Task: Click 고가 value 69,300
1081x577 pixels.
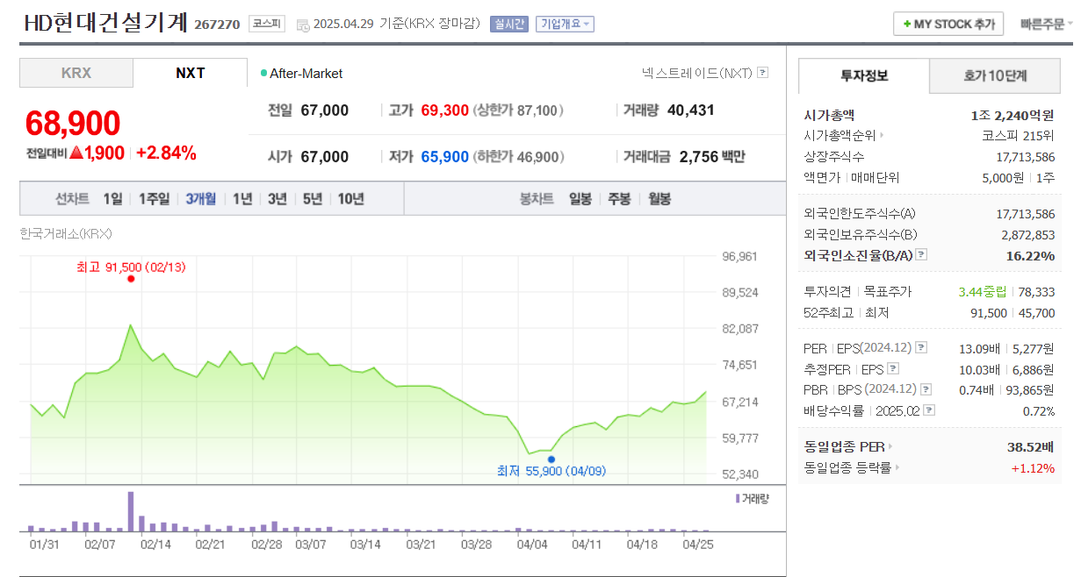Action: (444, 110)
